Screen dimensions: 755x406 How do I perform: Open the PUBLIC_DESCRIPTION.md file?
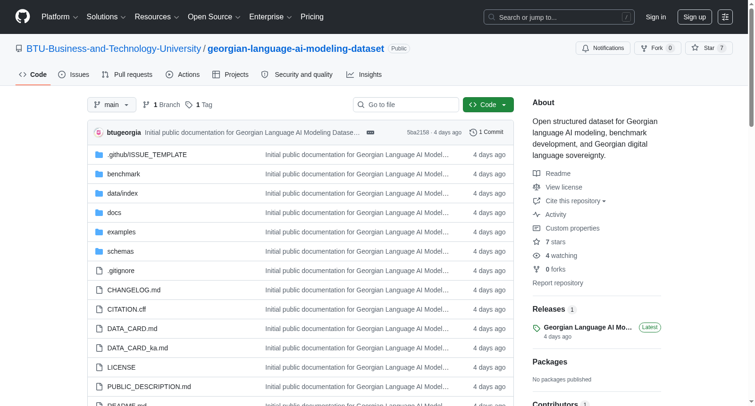coord(149,387)
